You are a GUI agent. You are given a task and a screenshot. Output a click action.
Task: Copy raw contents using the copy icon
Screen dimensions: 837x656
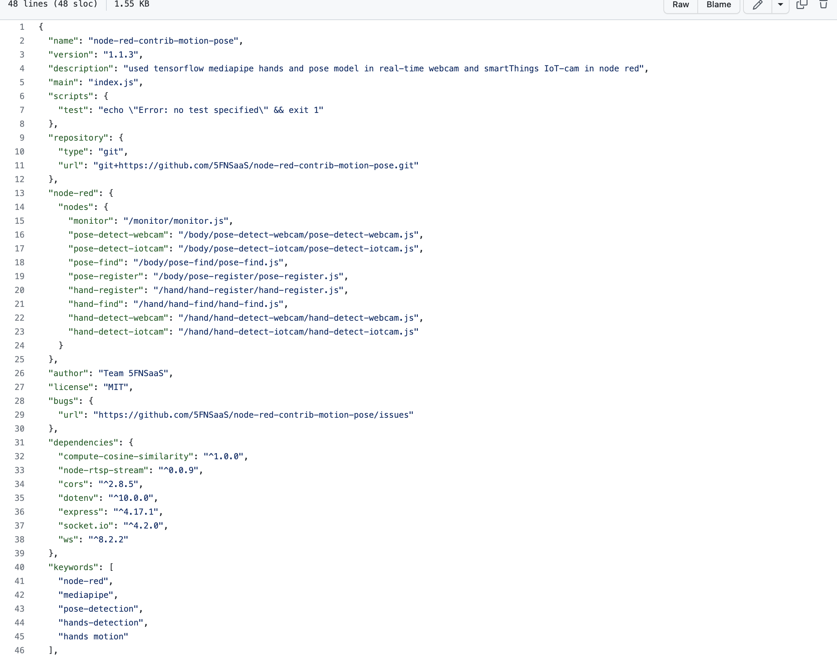(802, 5)
